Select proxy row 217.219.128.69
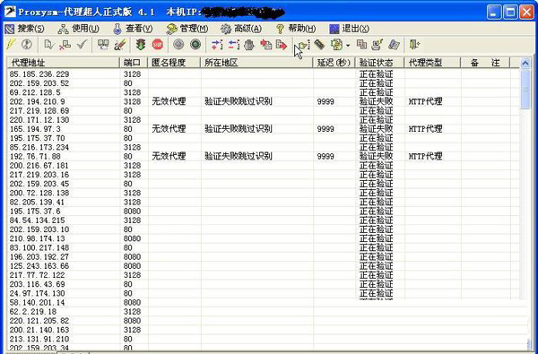Screen dimensions: 538x354 (x=264, y=111)
